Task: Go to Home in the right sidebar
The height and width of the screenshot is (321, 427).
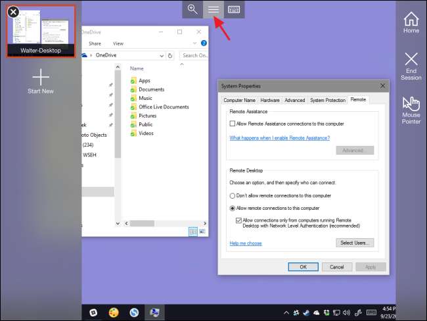Action: tap(411, 22)
